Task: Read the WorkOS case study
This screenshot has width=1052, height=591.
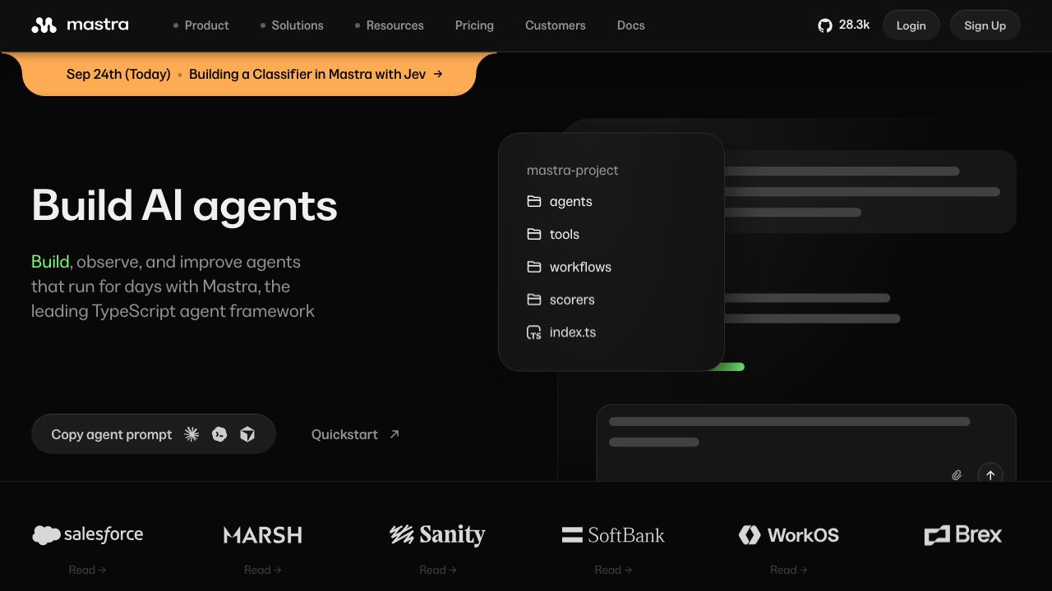Action: pyautogui.click(x=788, y=570)
